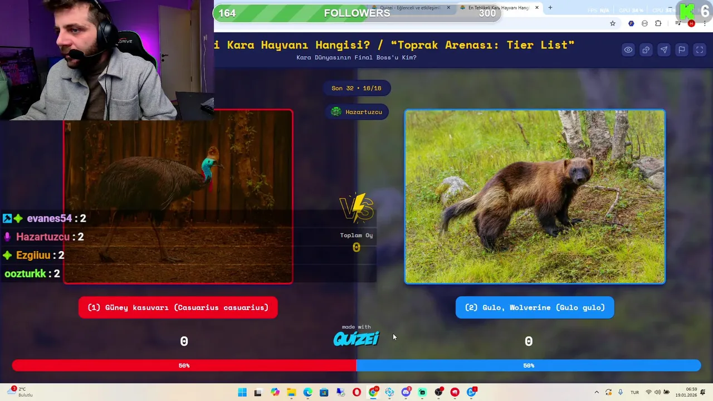Click the wolverine image card

(x=535, y=197)
